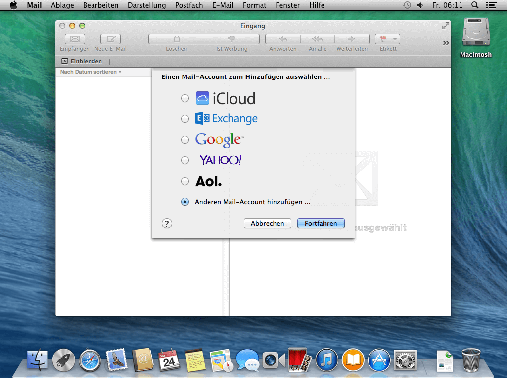Open the Mail menu
The width and height of the screenshot is (507, 378).
coord(34,5)
